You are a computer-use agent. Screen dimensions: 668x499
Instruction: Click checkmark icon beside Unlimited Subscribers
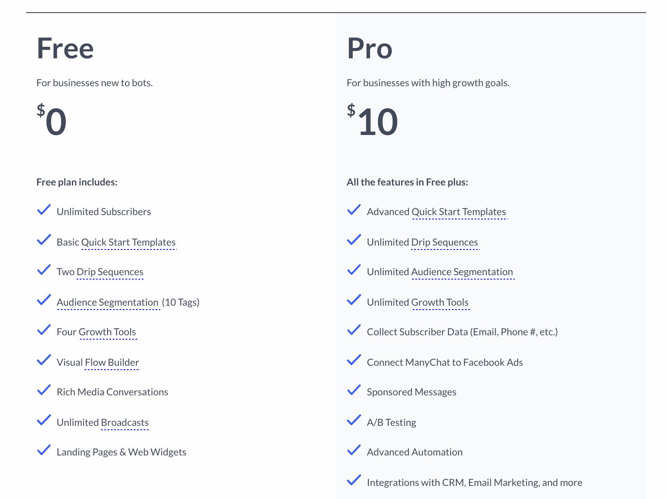click(x=44, y=210)
